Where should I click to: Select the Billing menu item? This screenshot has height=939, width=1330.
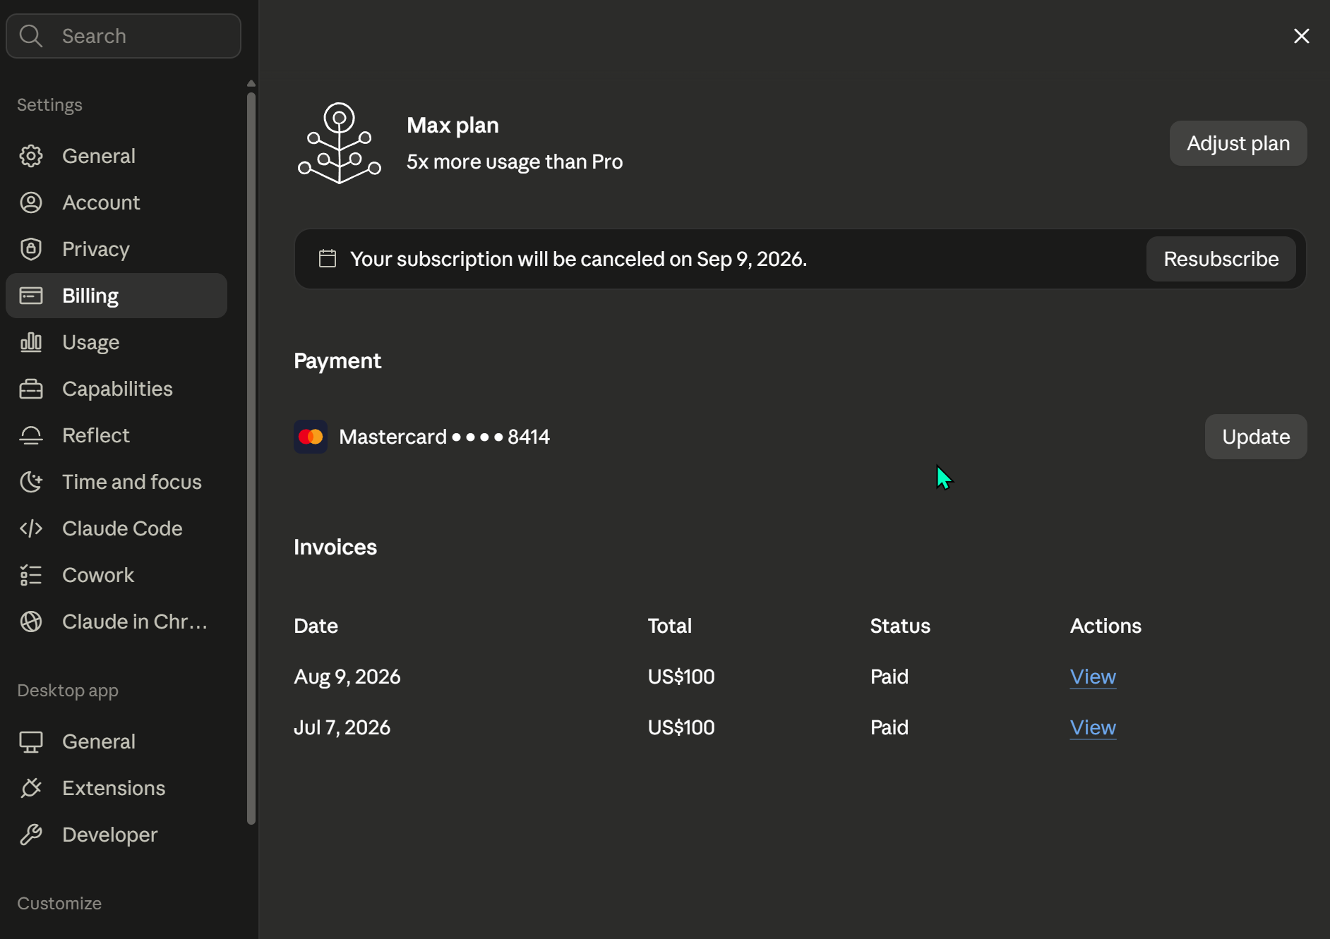coord(116,296)
